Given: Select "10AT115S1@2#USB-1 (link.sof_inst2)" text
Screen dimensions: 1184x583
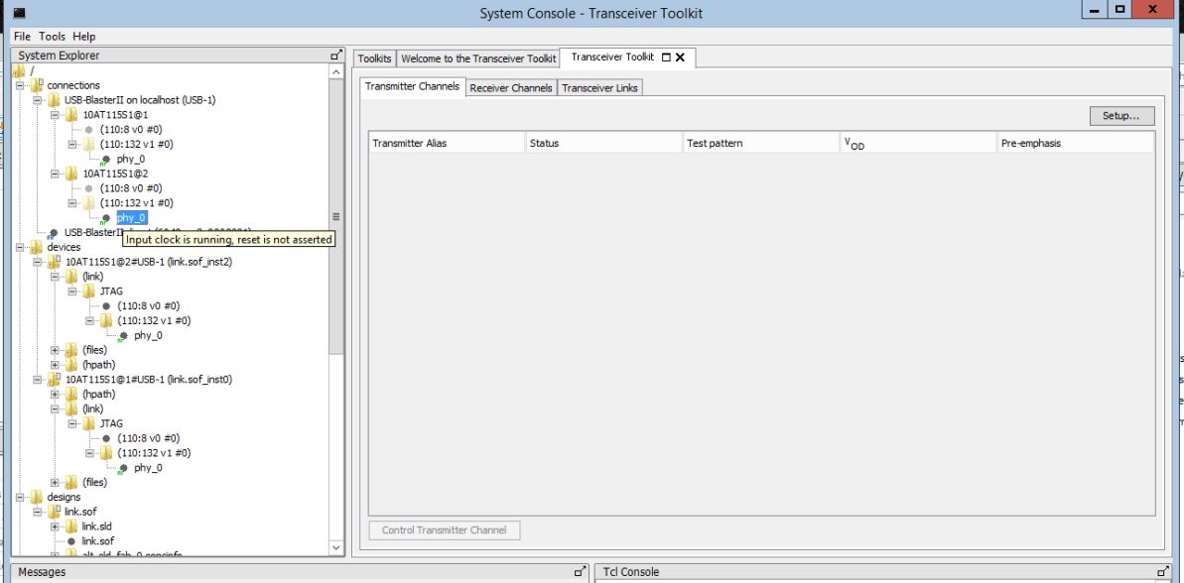Looking at the screenshot, I should 149,262.
